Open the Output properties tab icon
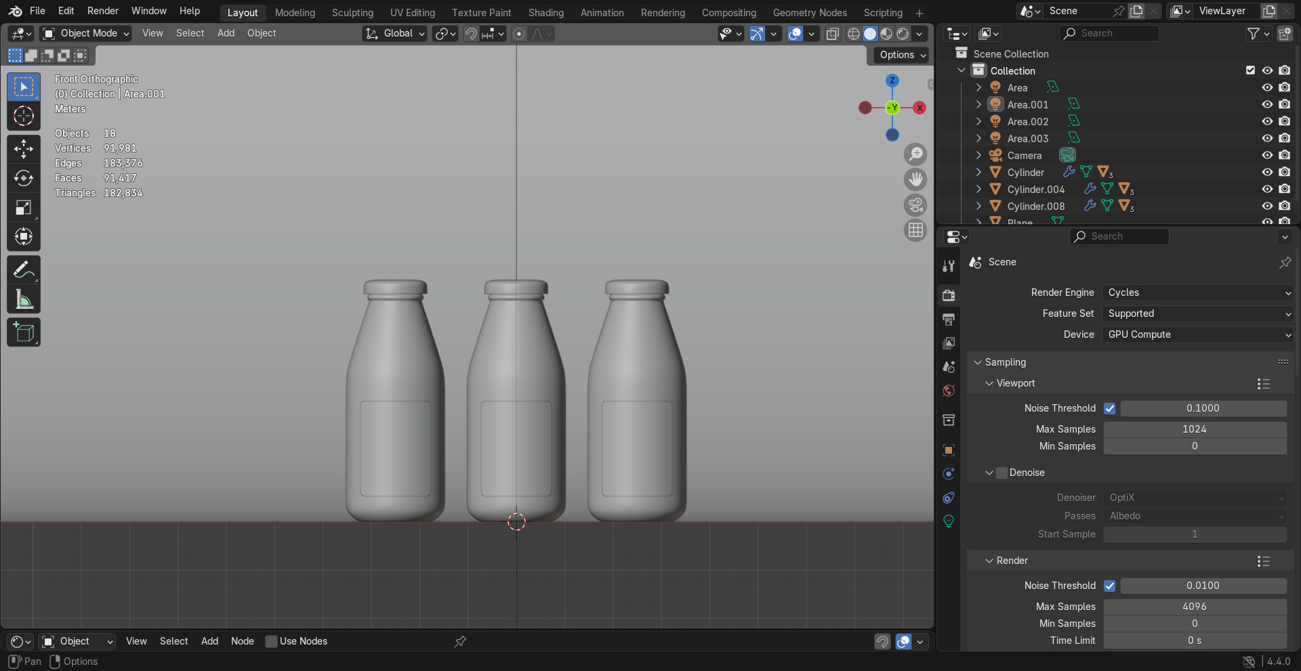This screenshot has height=671, width=1301. 949,319
